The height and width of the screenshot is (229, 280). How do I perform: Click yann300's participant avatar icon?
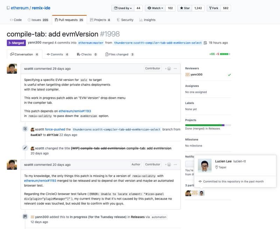point(195,193)
